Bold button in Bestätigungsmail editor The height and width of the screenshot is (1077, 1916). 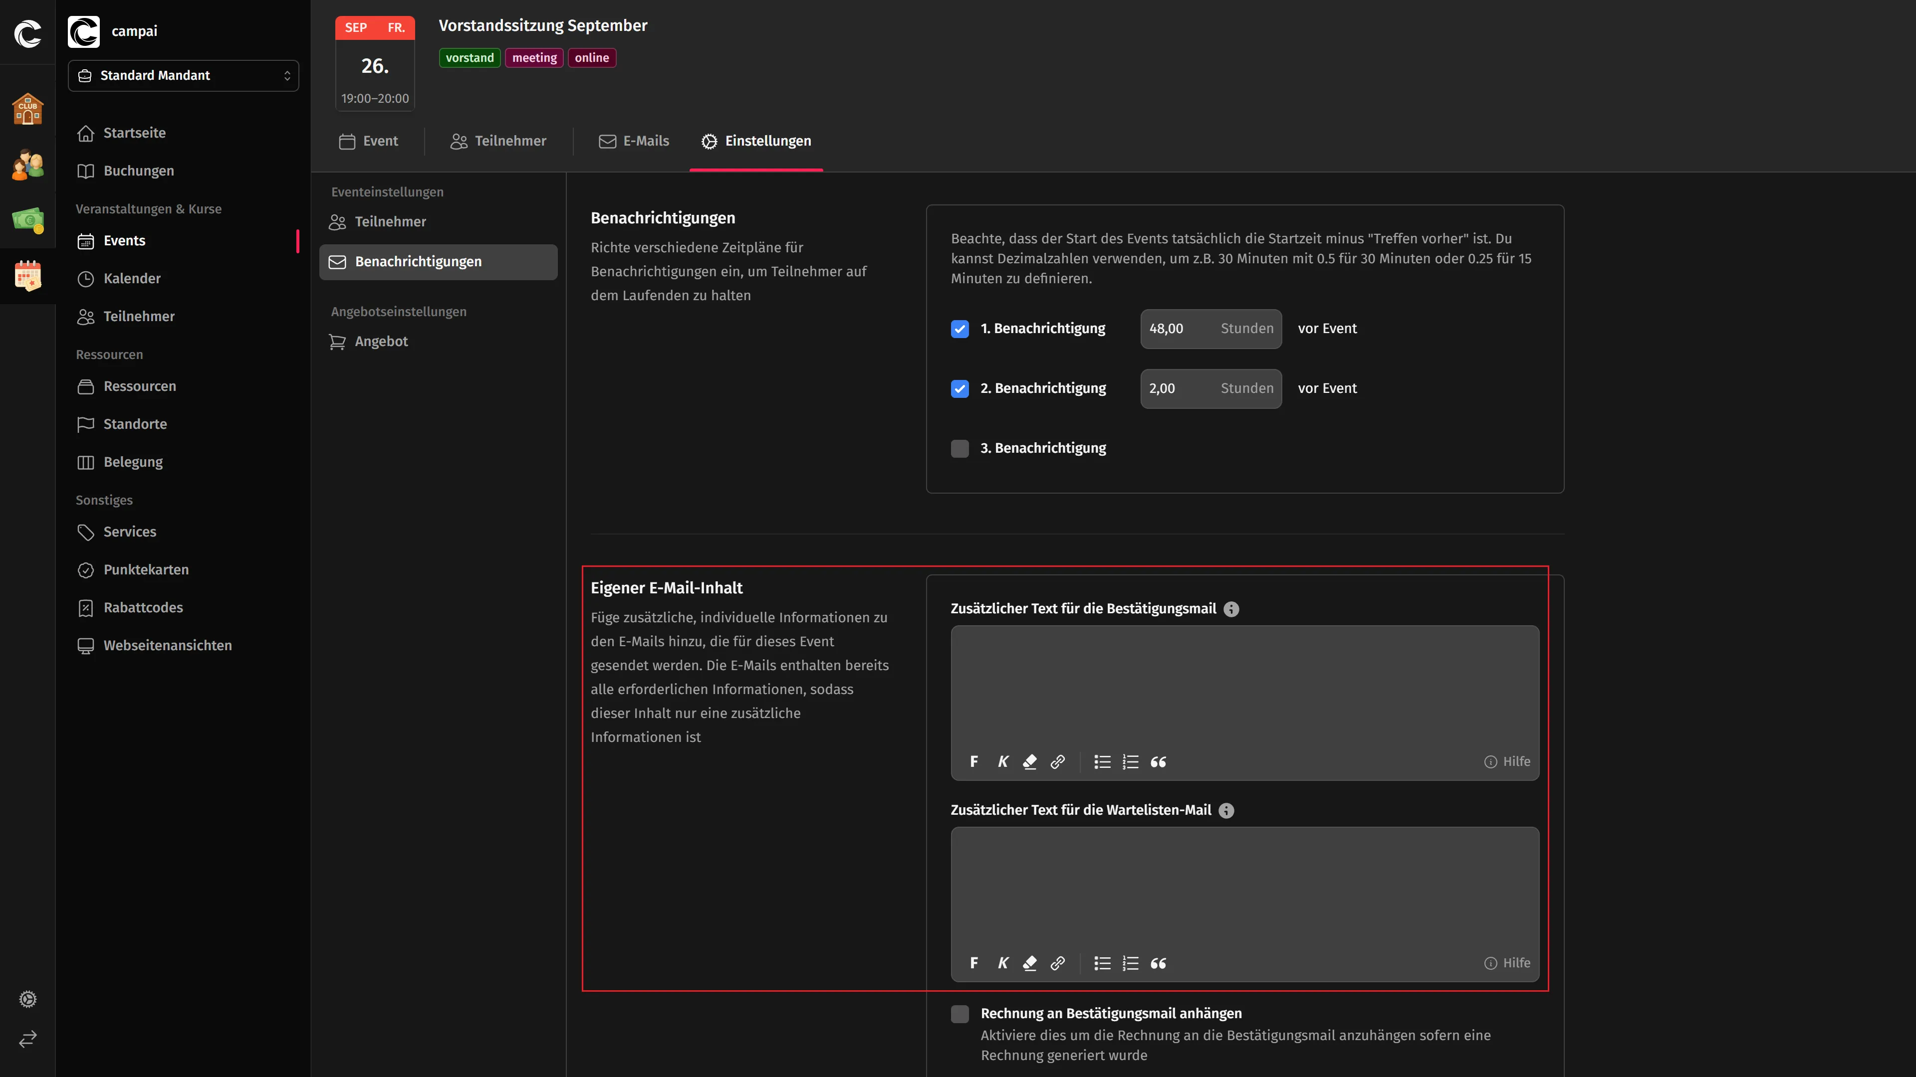point(973,762)
